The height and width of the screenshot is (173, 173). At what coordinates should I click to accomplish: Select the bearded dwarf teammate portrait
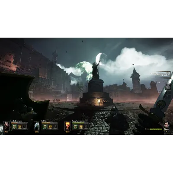(x=6, y=126)
